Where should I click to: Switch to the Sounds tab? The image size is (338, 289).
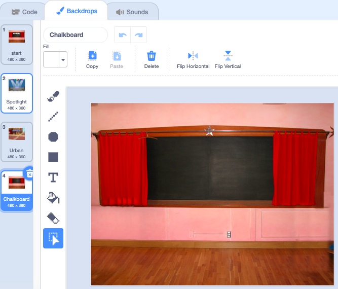pyautogui.click(x=132, y=12)
